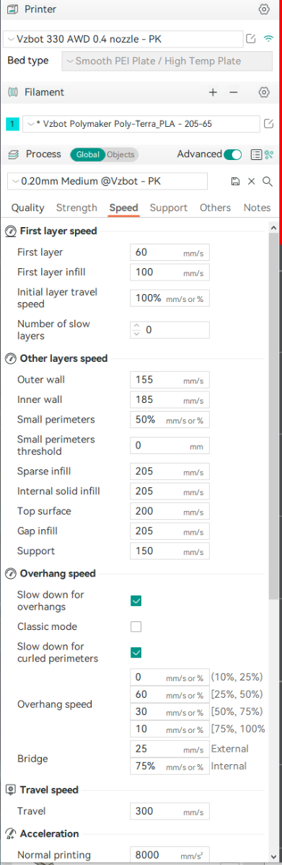Switch to the Support tab
282x865 pixels.
(x=169, y=208)
